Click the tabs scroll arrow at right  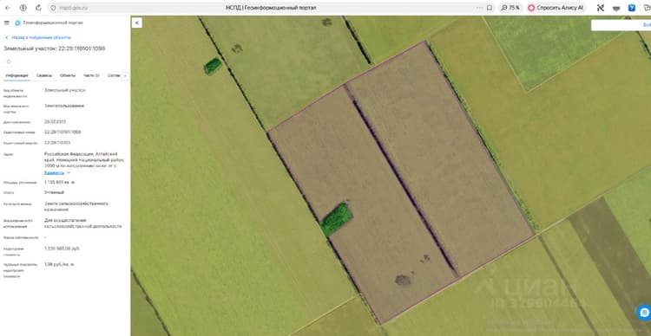(125, 76)
